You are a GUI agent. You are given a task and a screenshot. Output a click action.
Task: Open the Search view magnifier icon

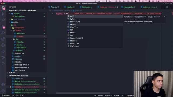[x=3, y=20]
